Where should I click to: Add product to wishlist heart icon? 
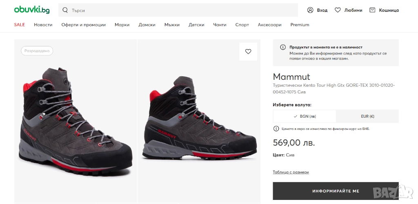tap(248, 52)
